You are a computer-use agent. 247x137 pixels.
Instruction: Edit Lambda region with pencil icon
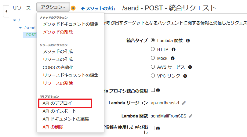(x=184, y=103)
